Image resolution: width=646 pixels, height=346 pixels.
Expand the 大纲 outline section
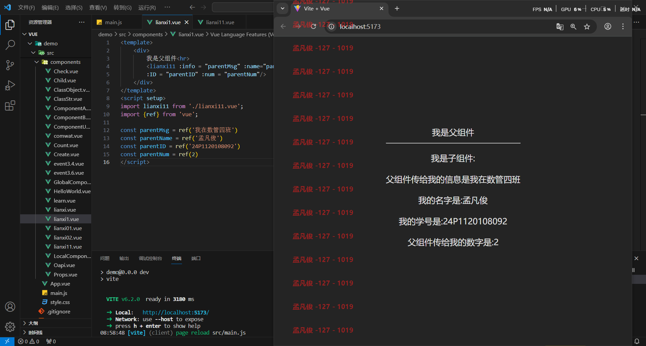click(56, 323)
